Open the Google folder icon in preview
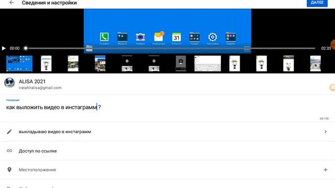 point(194,37)
